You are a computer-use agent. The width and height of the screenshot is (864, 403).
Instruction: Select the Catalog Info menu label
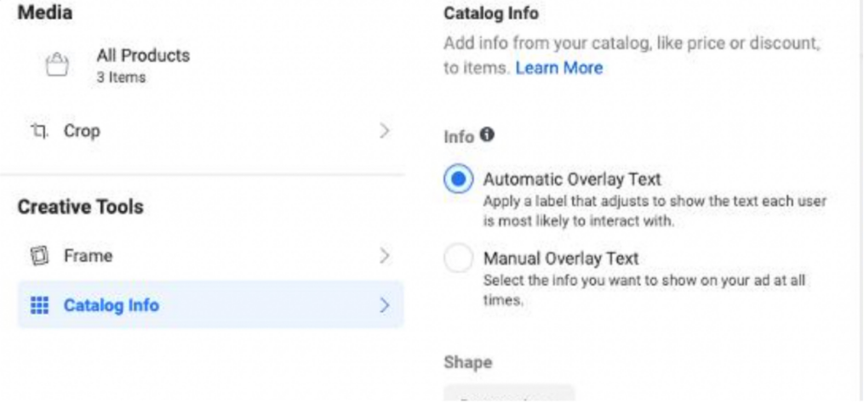coord(112,305)
